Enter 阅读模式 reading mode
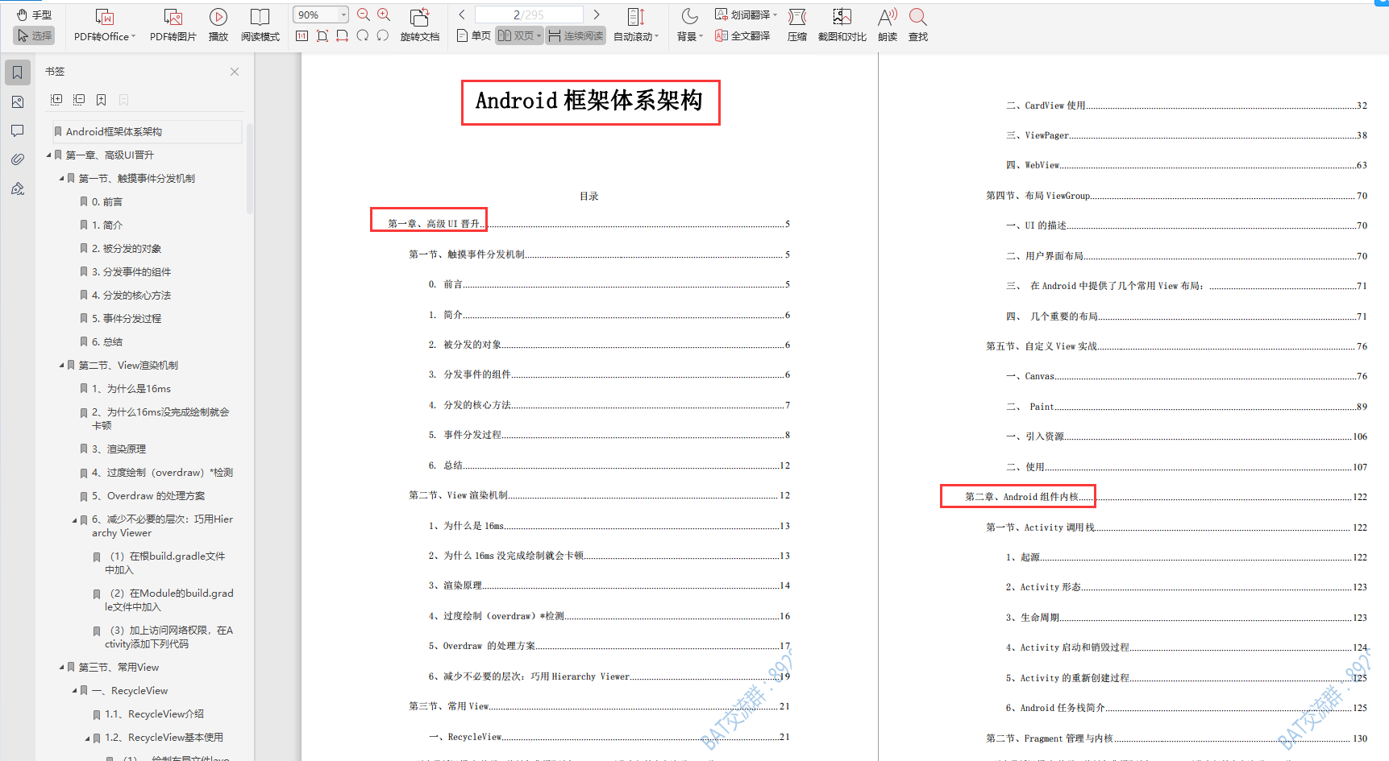 [260, 25]
